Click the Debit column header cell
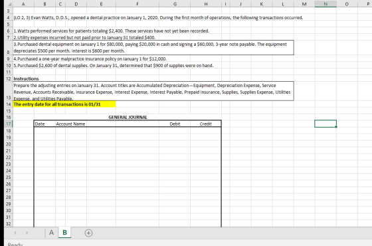The height and width of the screenshot is (246, 372). (175, 124)
